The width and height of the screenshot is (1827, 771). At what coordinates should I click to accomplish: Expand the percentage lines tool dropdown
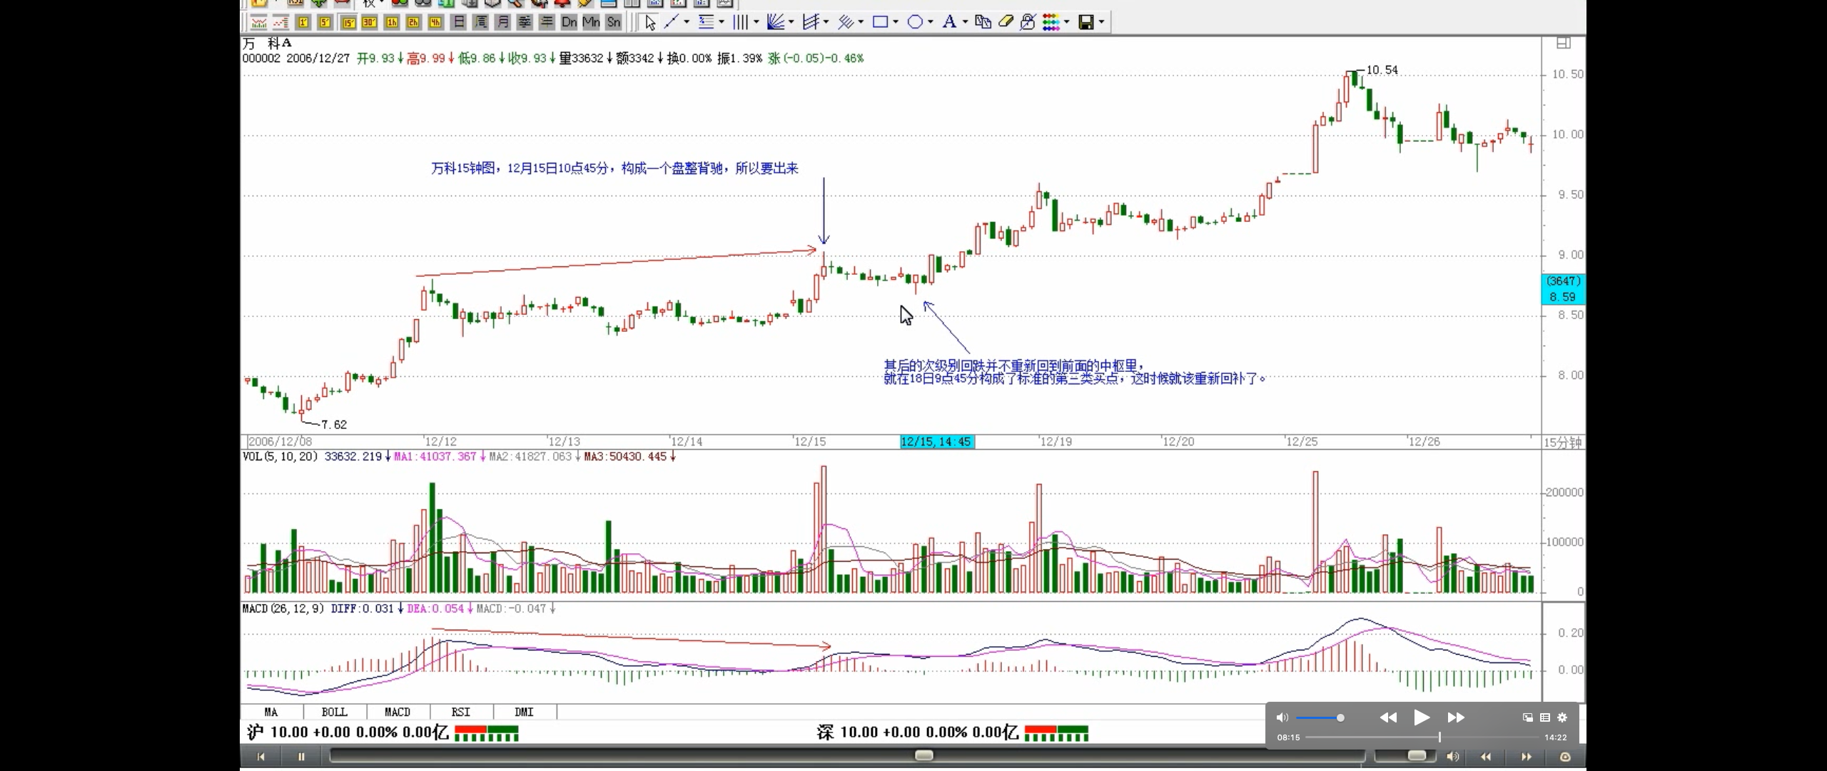click(722, 22)
